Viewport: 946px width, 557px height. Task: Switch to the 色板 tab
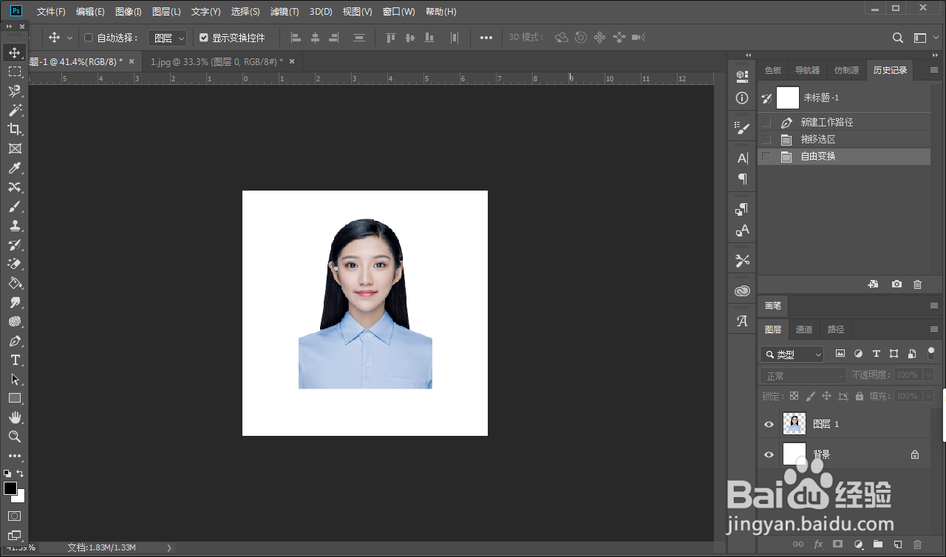(773, 70)
